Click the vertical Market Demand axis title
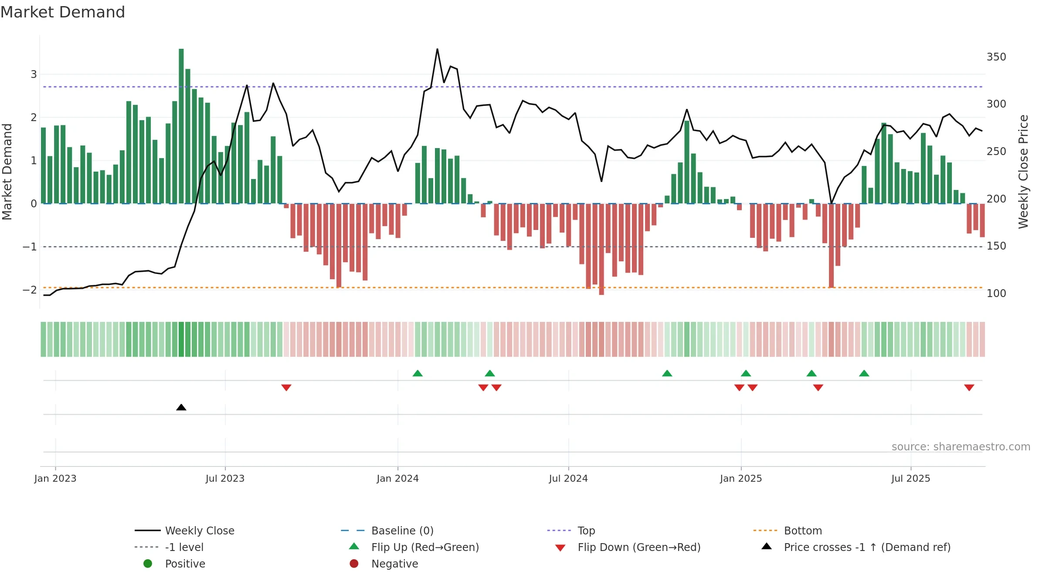Image resolution: width=1046 pixels, height=588 pixels. [x=7, y=172]
